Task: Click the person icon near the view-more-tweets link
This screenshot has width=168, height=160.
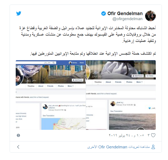Action: [x=153, y=147]
